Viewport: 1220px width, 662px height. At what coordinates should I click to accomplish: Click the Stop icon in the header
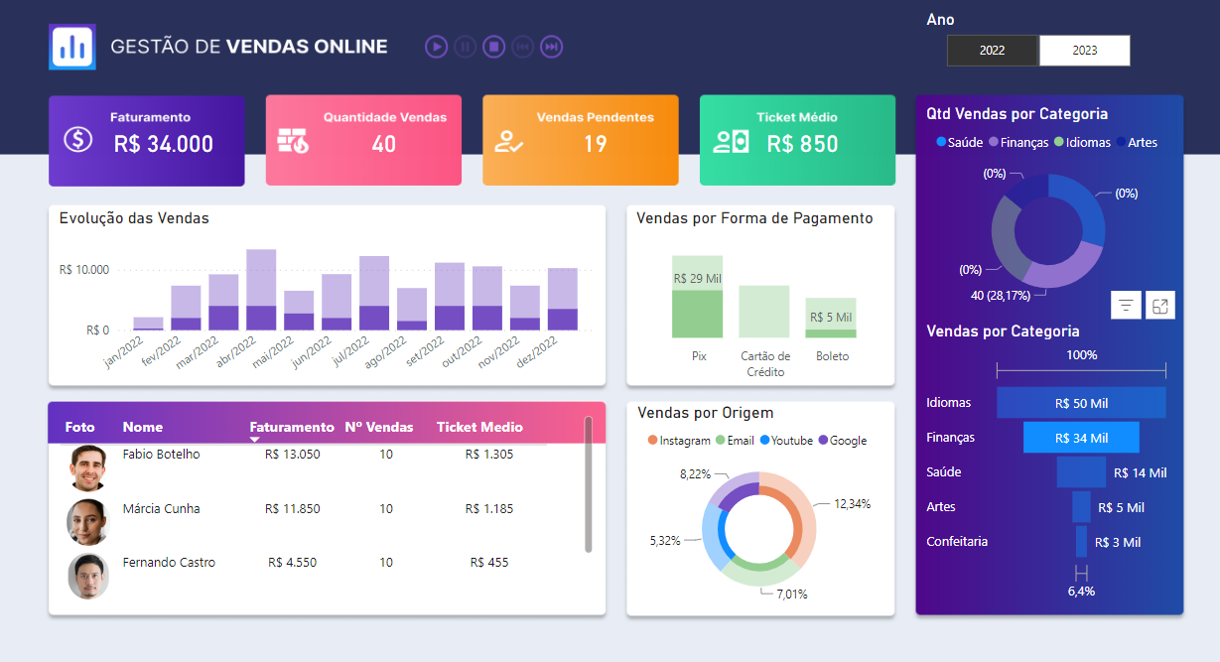[493, 47]
